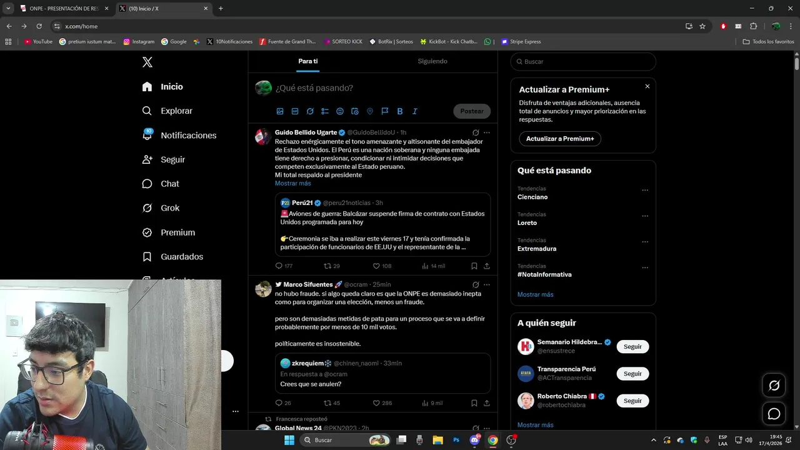Click Grok icon on Guido Bellido post
Image resolution: width=800 pixels, height=450 pixels.
pos(476,132)
